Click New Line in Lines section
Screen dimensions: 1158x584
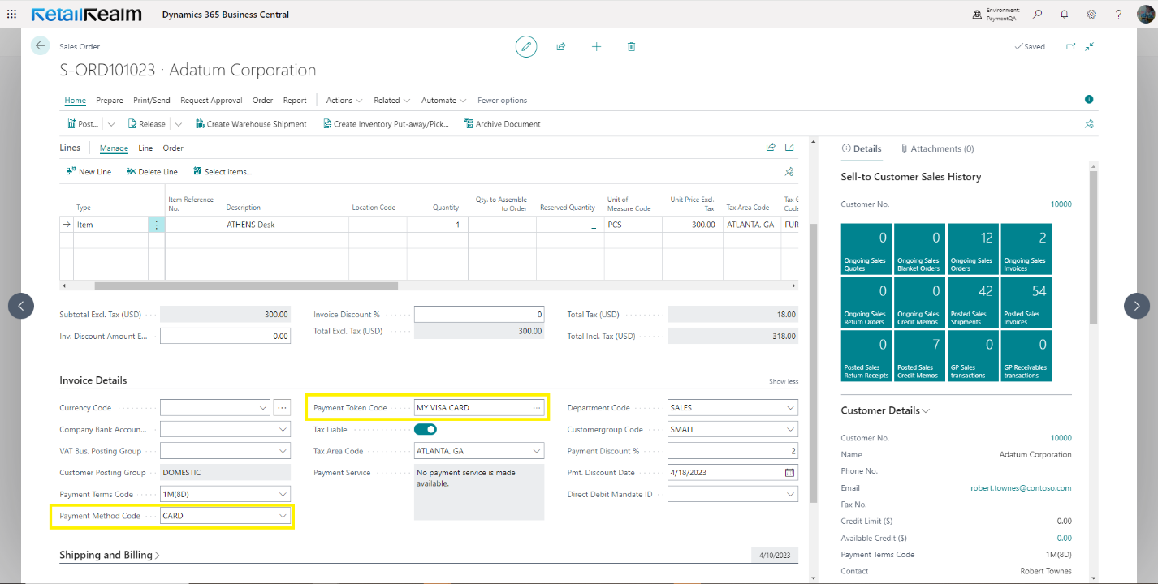click(x=89, y=172)
